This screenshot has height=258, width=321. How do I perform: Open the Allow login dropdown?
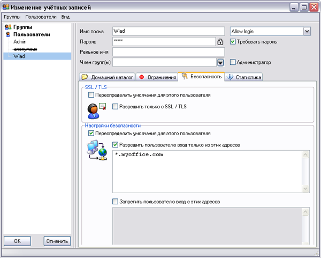(307, 32)
